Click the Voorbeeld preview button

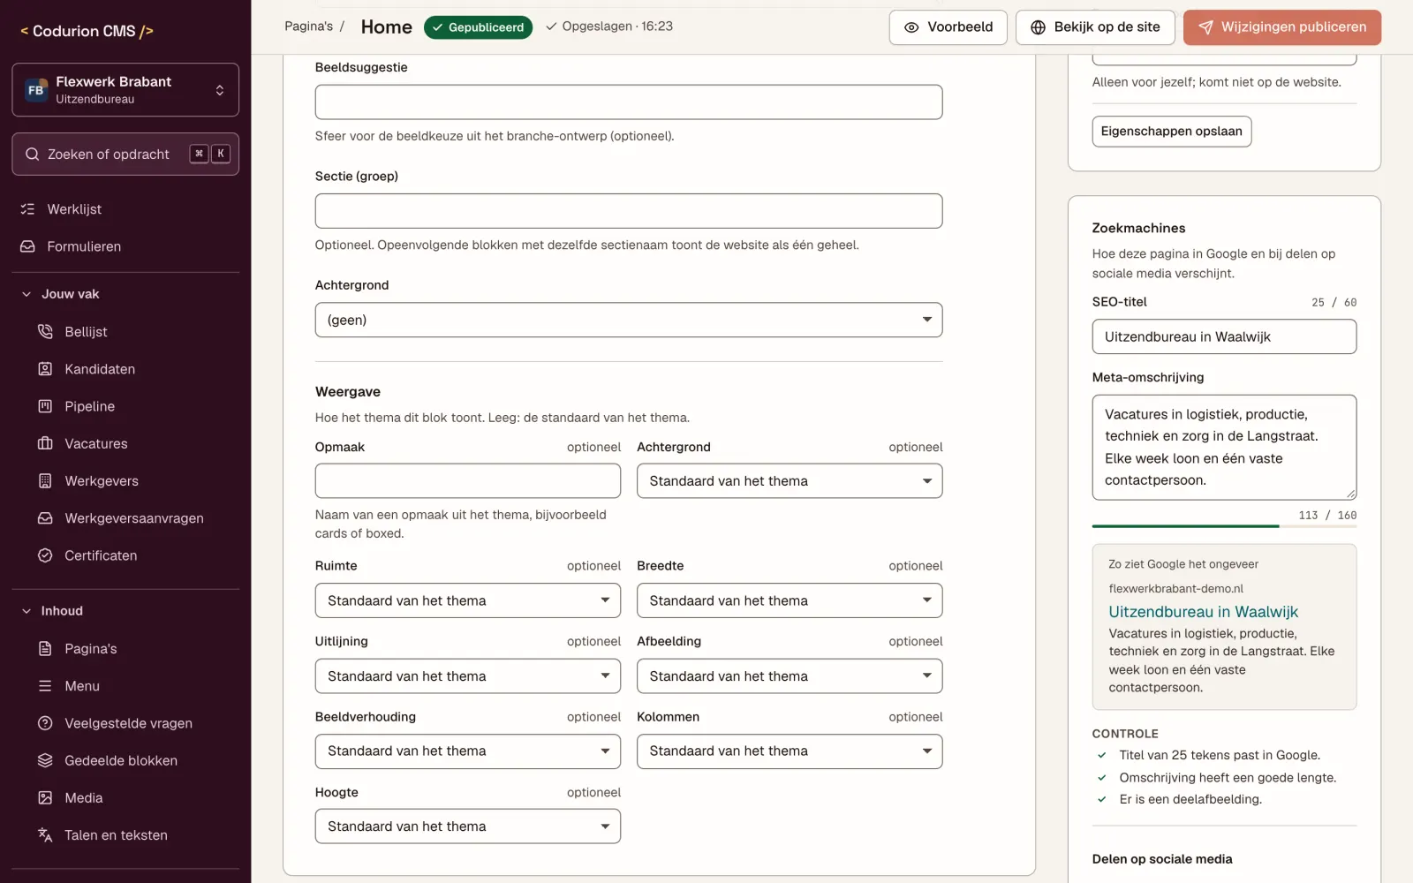tap(948, 27)
